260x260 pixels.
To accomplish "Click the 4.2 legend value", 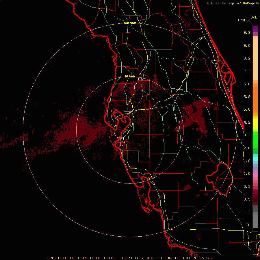I will pos(247,122).
